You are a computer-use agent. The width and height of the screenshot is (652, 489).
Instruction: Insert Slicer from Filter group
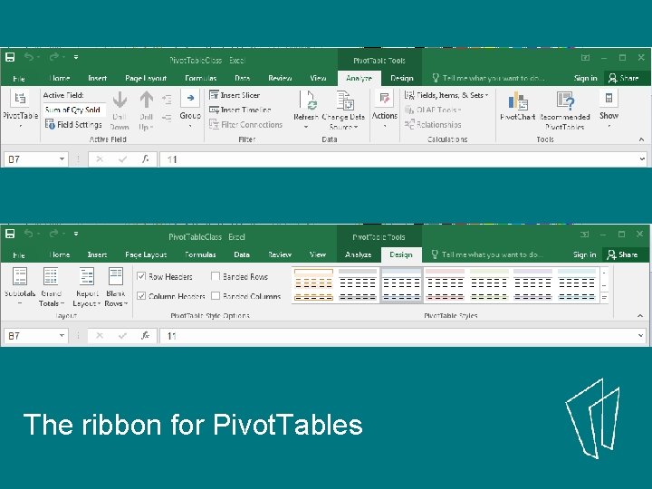point(235,95)
